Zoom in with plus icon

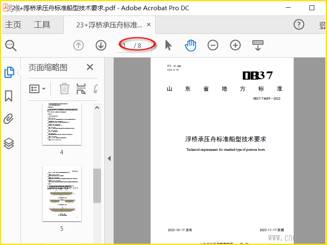235,45
